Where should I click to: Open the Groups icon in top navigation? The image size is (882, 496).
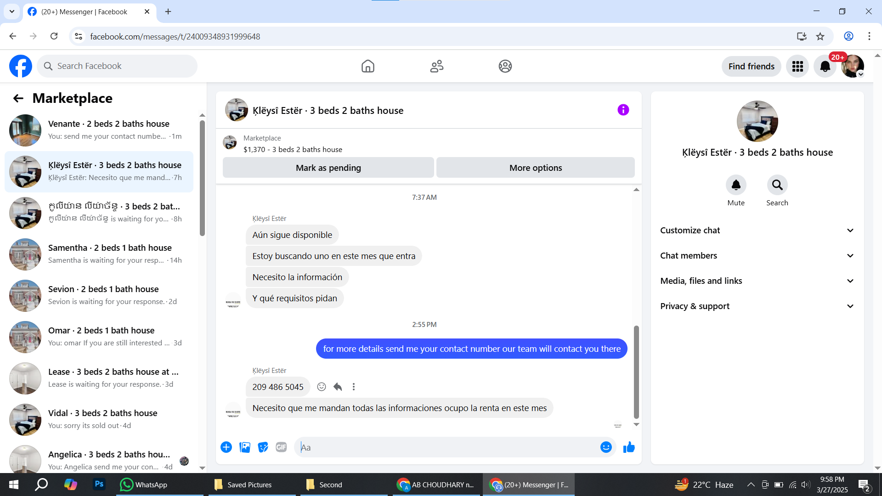click(x=505, y=66)
